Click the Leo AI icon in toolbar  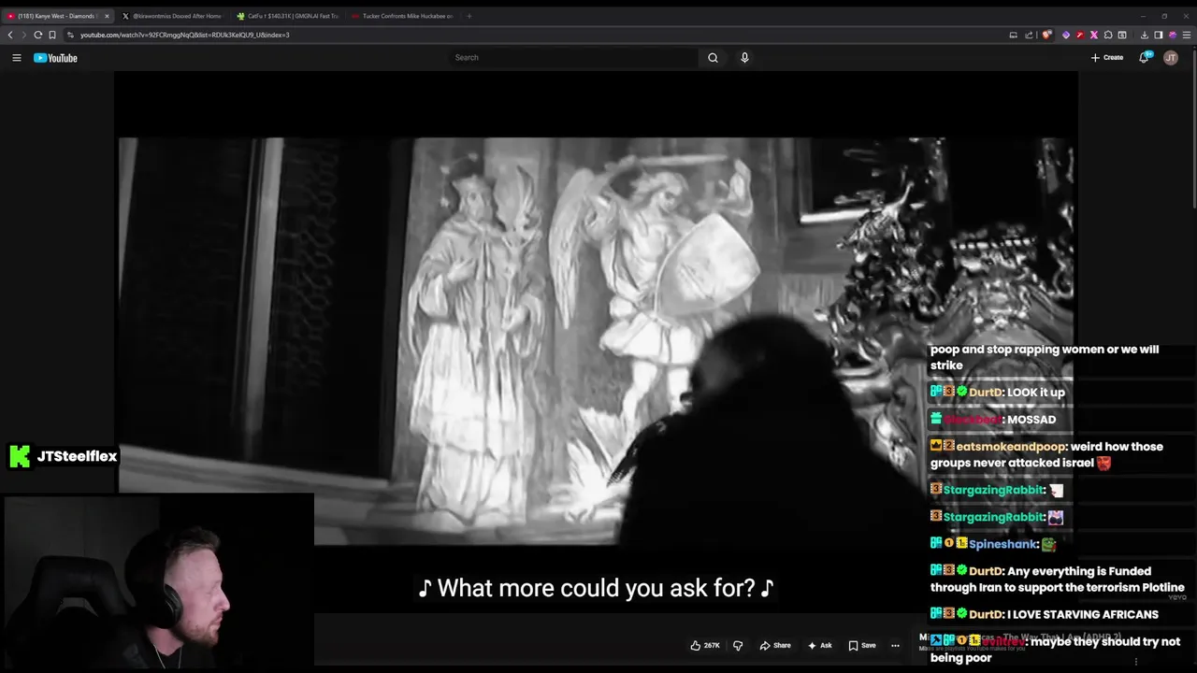click(x=1173, y=35)
